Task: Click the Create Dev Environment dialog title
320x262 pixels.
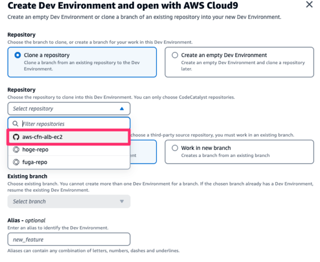Action: (123, 5)
